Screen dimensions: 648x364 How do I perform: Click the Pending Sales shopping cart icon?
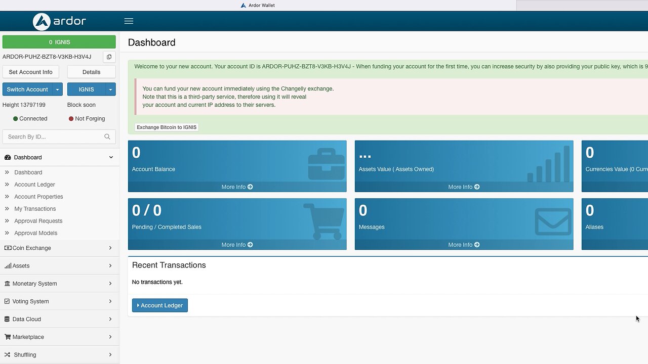tap(324, 221)
